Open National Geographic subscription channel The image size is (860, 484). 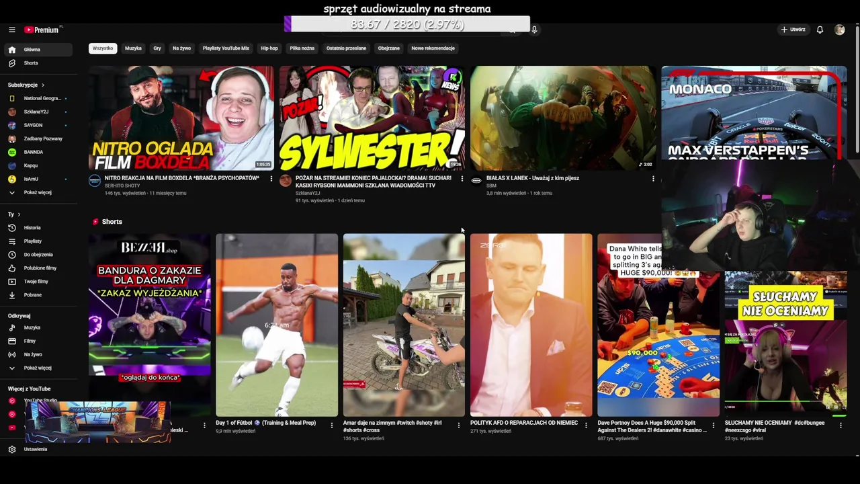pyautogui.click(x=38, y=98)
